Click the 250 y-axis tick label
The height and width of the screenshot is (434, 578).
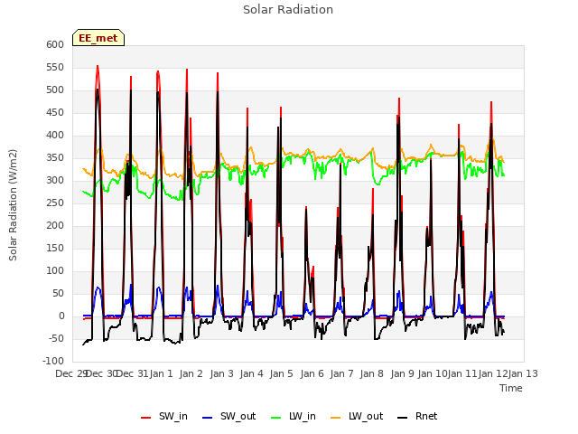tap(55, 203)
